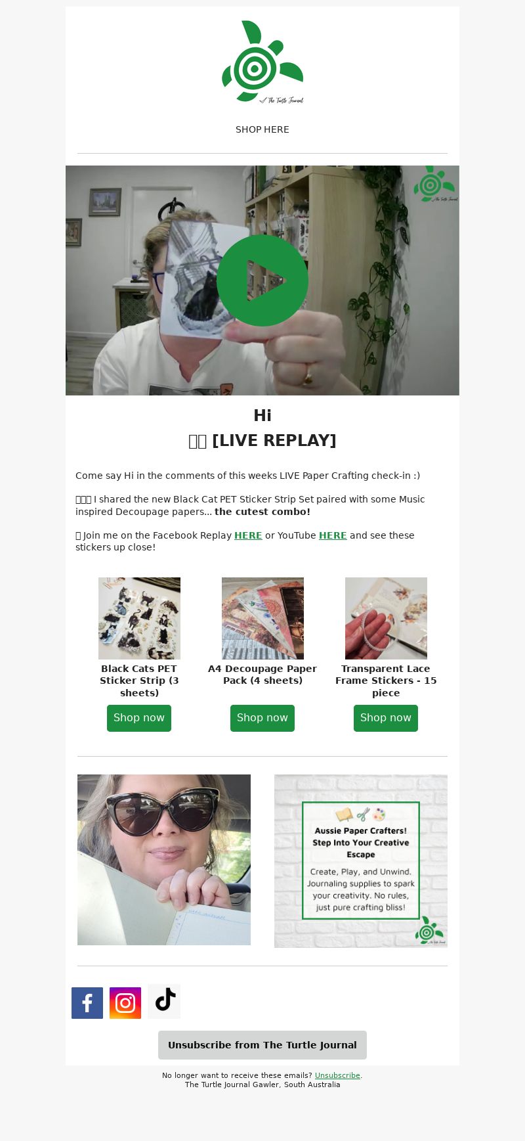
Task: Open the Transparent Lace Frame Stickers thumbnail
Action: pyautogui.click(x=386, y=618)
